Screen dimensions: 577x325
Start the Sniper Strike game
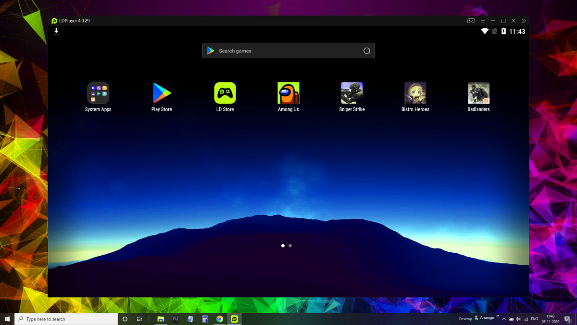coord(352,93)
